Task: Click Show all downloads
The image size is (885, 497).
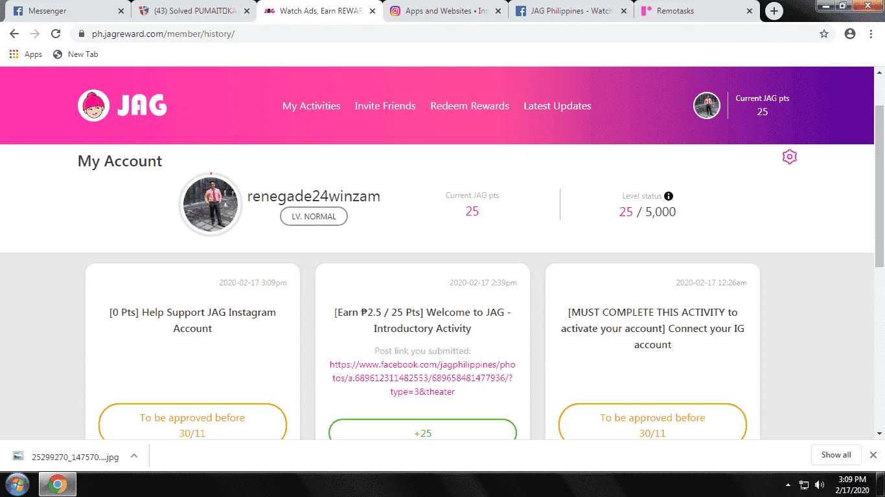Action: (836, 455)
